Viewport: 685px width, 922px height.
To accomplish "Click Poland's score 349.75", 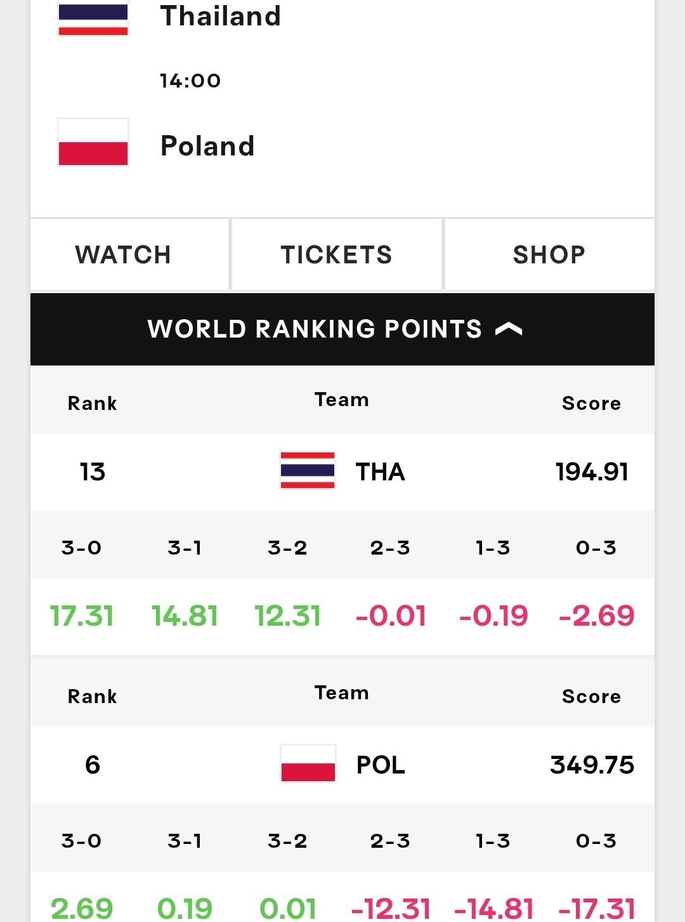I will pos(592,765).
